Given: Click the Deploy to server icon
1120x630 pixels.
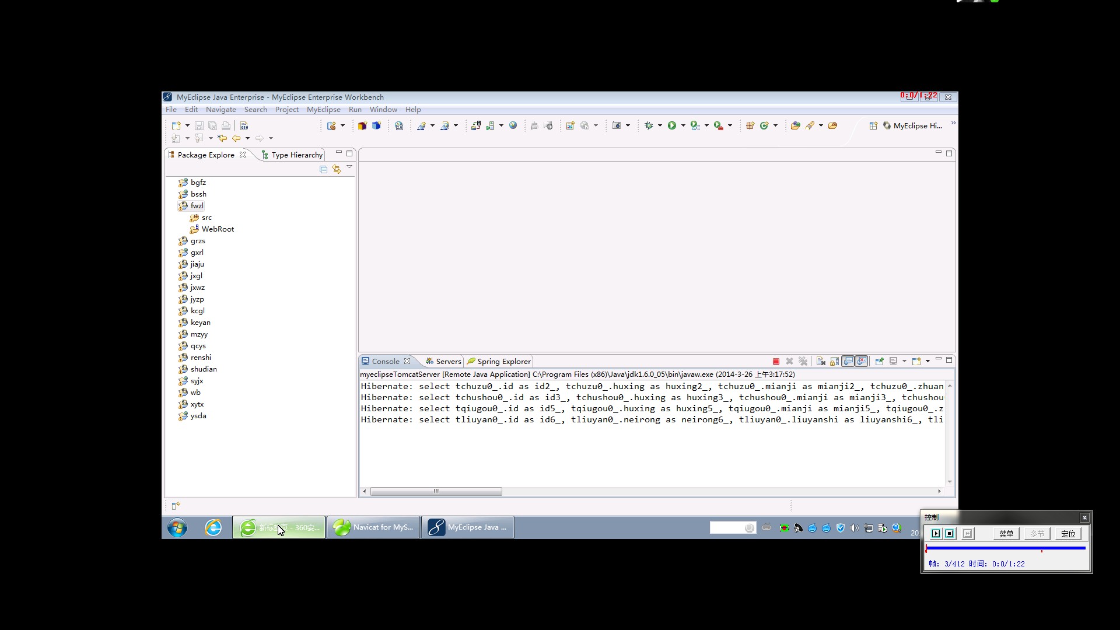Looking at the screenshot, I should pyautogui.click(x=476, y=125).
